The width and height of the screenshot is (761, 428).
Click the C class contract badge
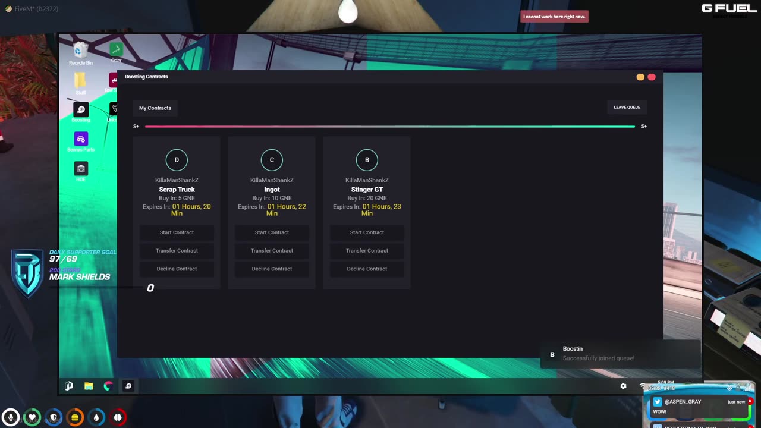[272, 160]
